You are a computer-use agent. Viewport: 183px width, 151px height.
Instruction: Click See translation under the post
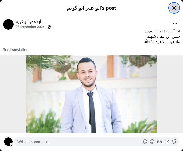tap(16, 50)
